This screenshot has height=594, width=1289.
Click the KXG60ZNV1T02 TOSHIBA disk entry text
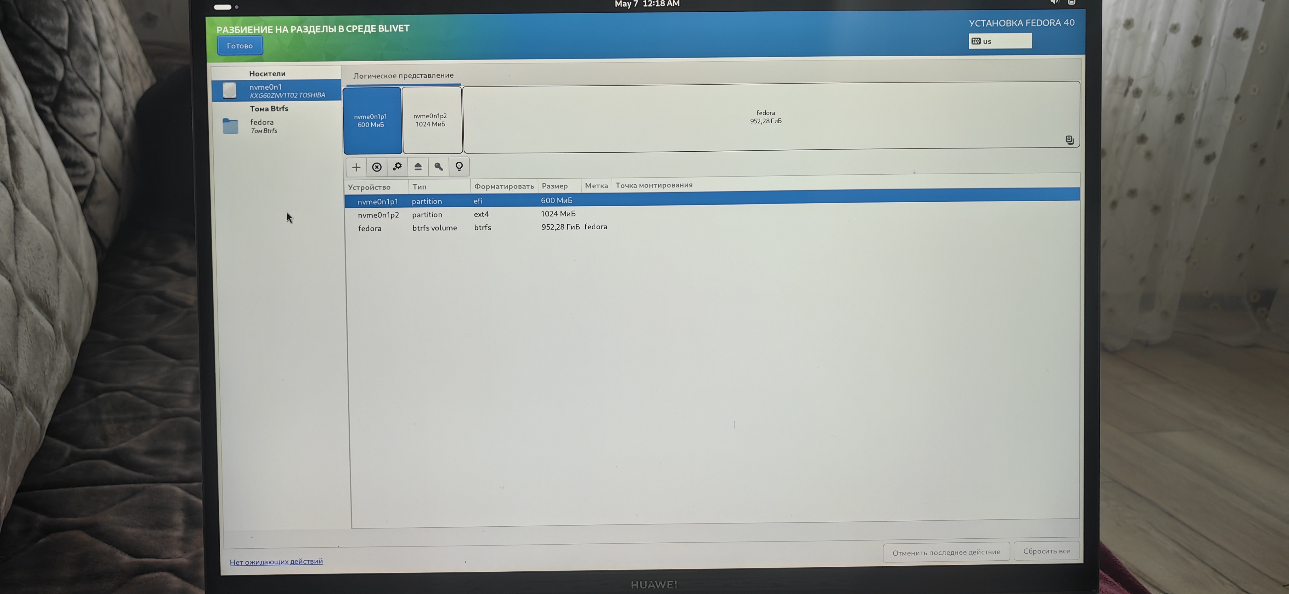click(x=287, y=95)
